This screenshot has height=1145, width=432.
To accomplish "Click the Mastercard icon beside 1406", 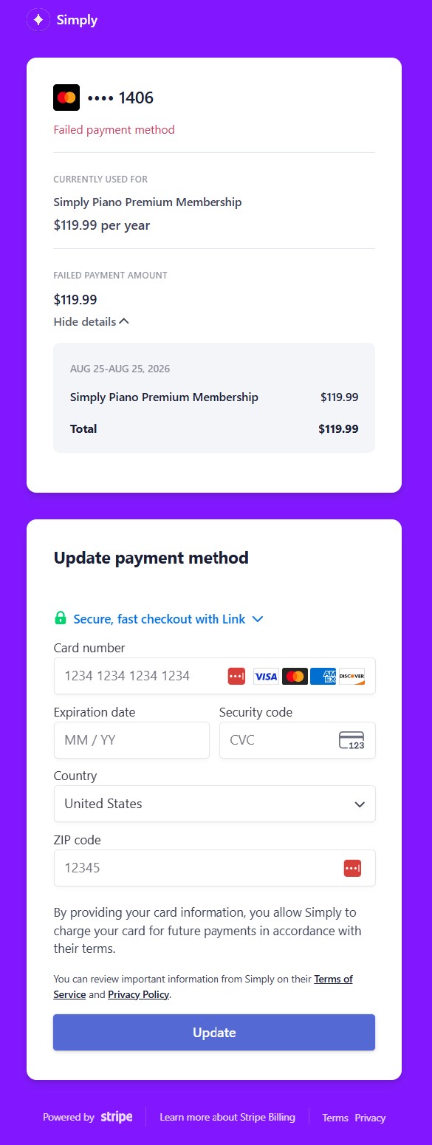I will (66, 98).
